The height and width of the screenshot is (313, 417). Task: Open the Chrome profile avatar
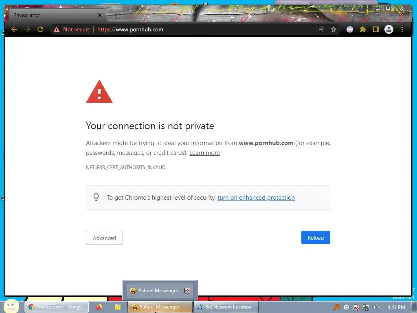(389, 29)
